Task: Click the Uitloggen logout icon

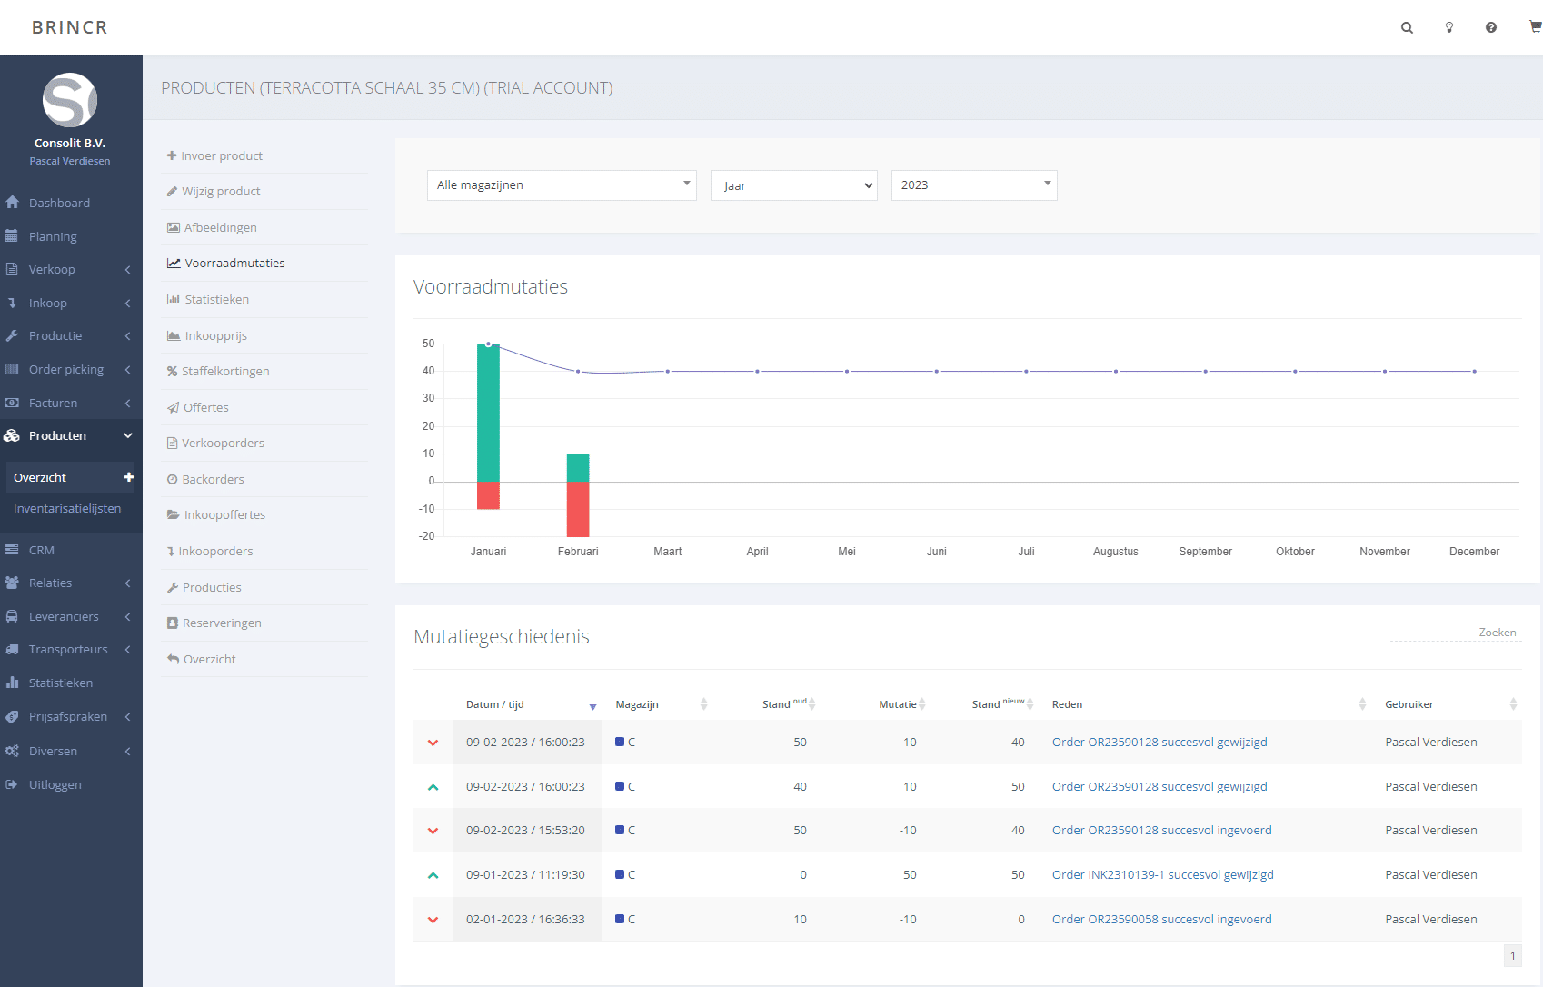Action: coord(13,784)
